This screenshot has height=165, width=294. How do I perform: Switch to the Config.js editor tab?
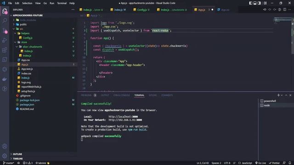coord(141,10)
